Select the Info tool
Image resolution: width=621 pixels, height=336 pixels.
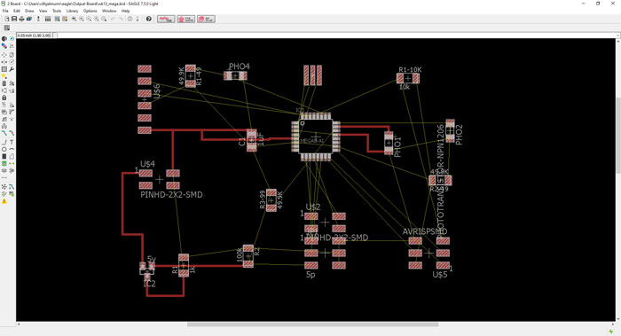[4, 38]
